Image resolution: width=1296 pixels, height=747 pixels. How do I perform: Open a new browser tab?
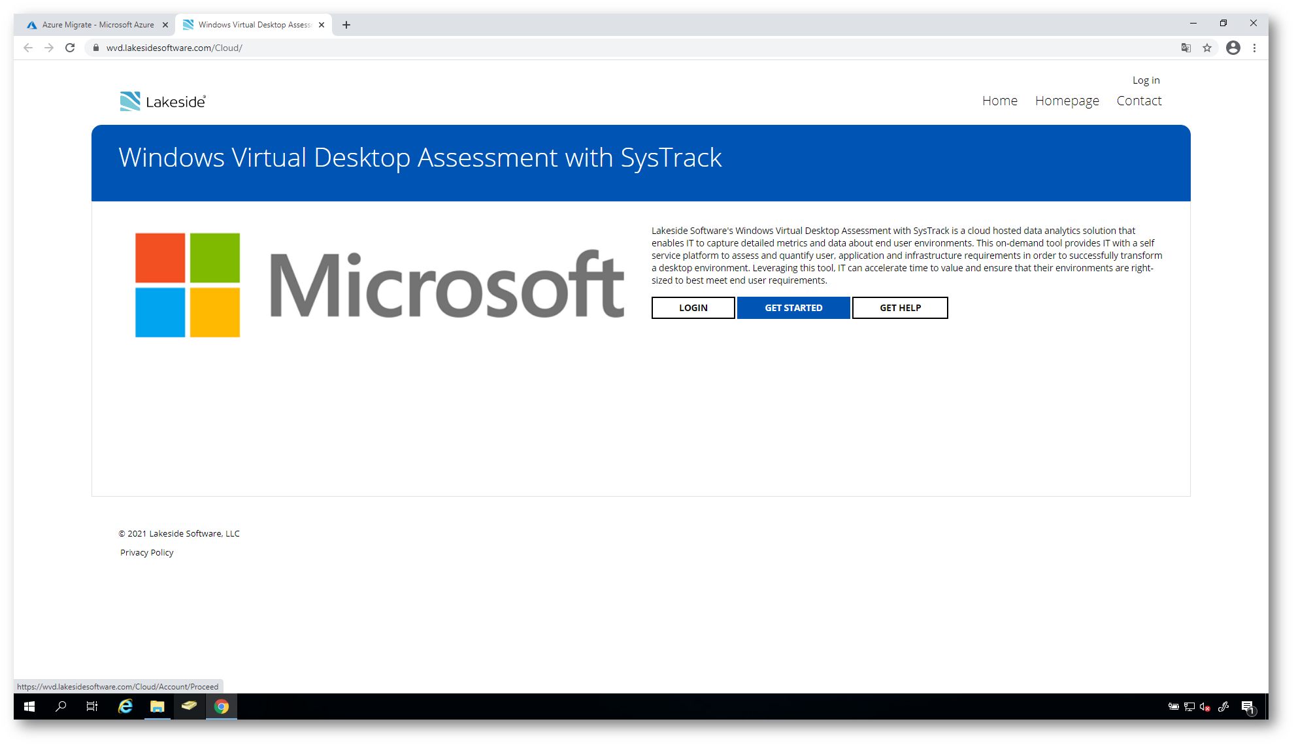click(346, 25)
